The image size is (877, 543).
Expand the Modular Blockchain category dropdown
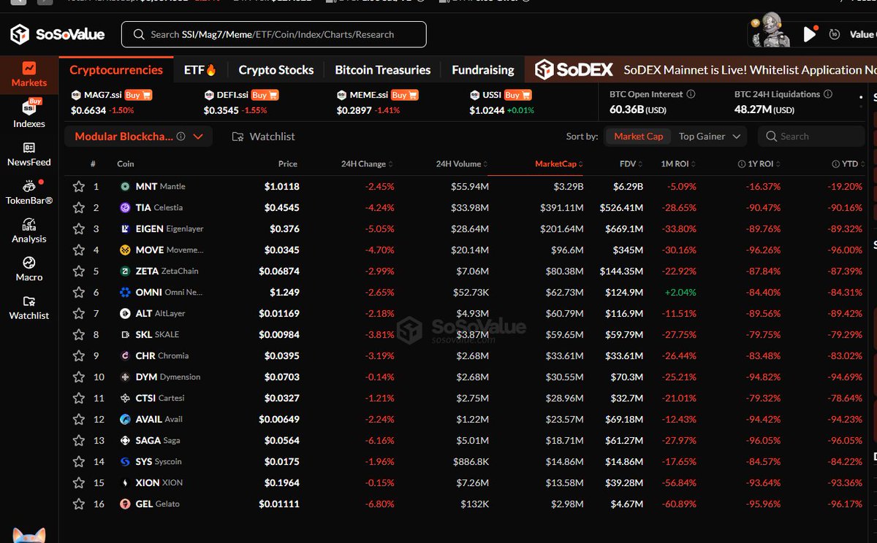pyautogui.click(x=138, y=136)
